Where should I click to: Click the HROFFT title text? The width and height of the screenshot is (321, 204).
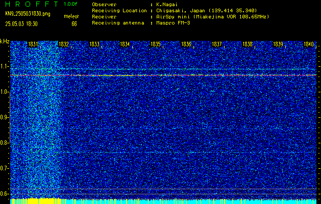[32, 4]
